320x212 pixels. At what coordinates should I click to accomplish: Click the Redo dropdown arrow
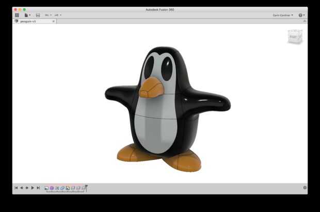click(60, 15)
